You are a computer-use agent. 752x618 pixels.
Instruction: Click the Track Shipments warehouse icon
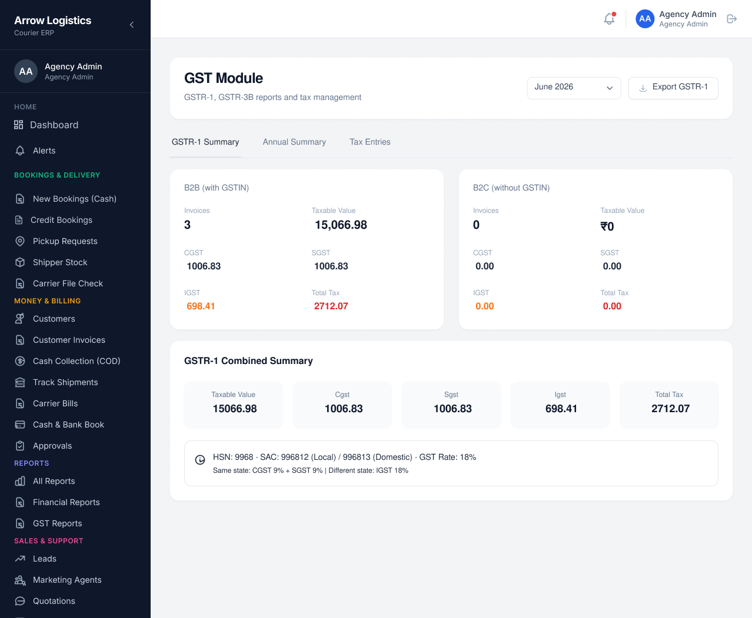click(20, 382)
